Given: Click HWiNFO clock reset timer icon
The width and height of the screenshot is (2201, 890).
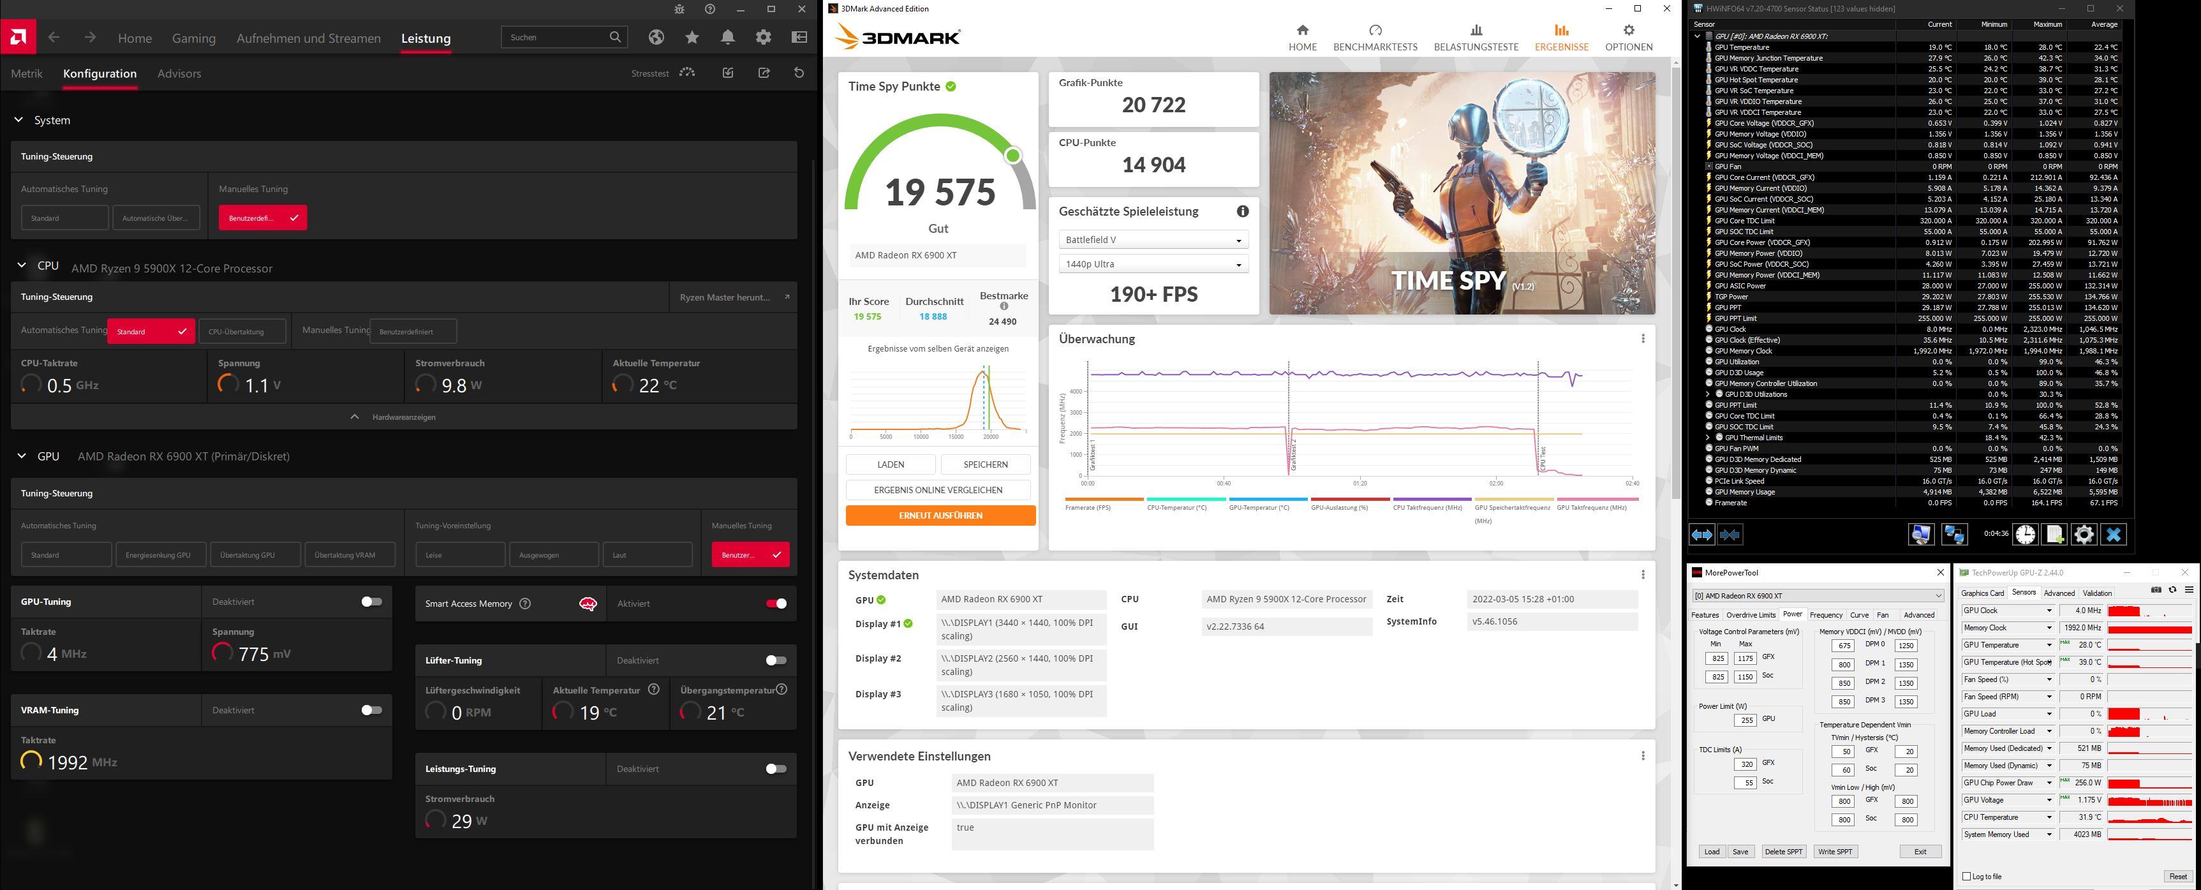Looking at the screenshot, I should pos(2026,535).
